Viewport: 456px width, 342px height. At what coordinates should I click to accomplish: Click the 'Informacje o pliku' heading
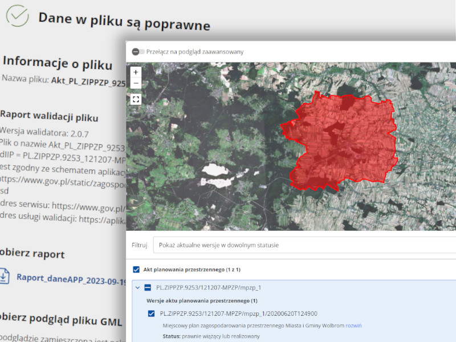[58, 63]
